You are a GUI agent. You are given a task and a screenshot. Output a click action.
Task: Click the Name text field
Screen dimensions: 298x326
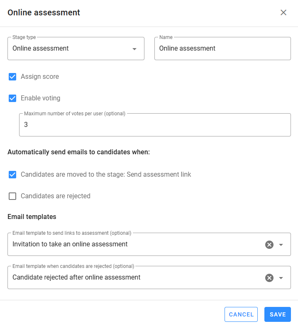point(222,49)
